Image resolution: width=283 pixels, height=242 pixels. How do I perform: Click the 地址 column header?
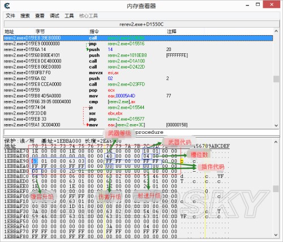(x=9, y=31)
